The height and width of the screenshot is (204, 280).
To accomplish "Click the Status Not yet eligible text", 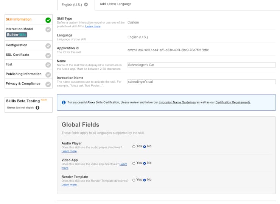I will coord(20,108).
